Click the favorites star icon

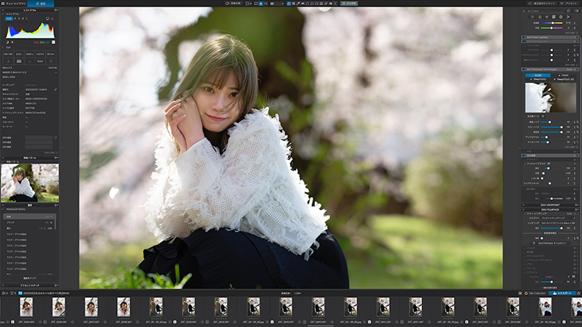click(568, 11)
